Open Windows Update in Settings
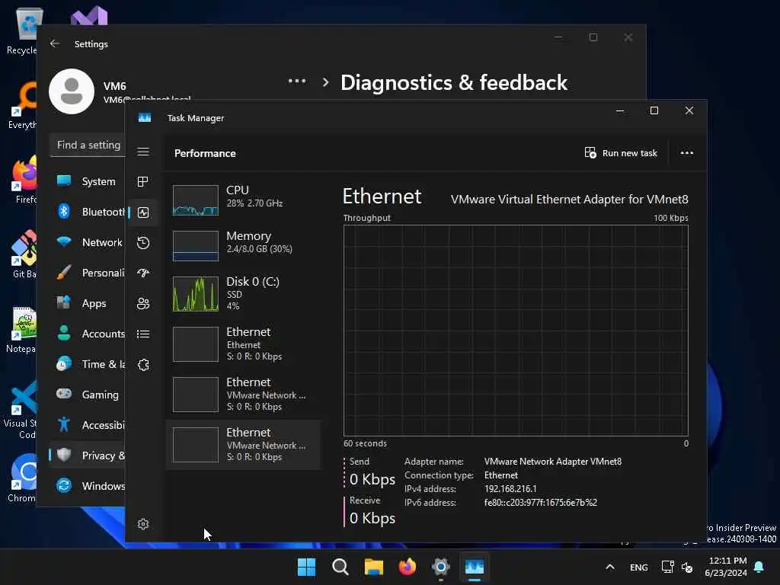 pyautogui.click(x=87, y=486)
